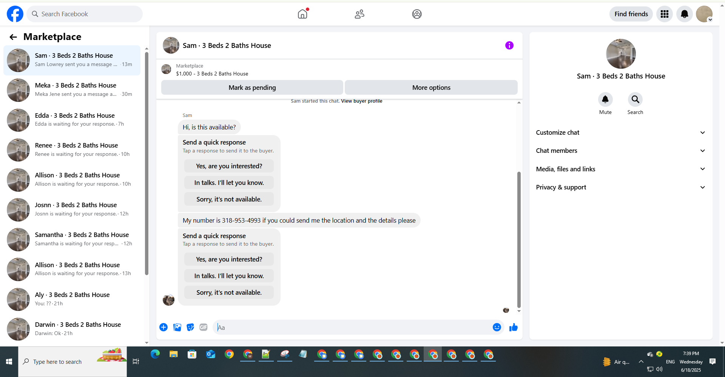The width and height of the screenshot is (725, 377).
Task: Open the notifications bell in top bar
Action: 684,14
